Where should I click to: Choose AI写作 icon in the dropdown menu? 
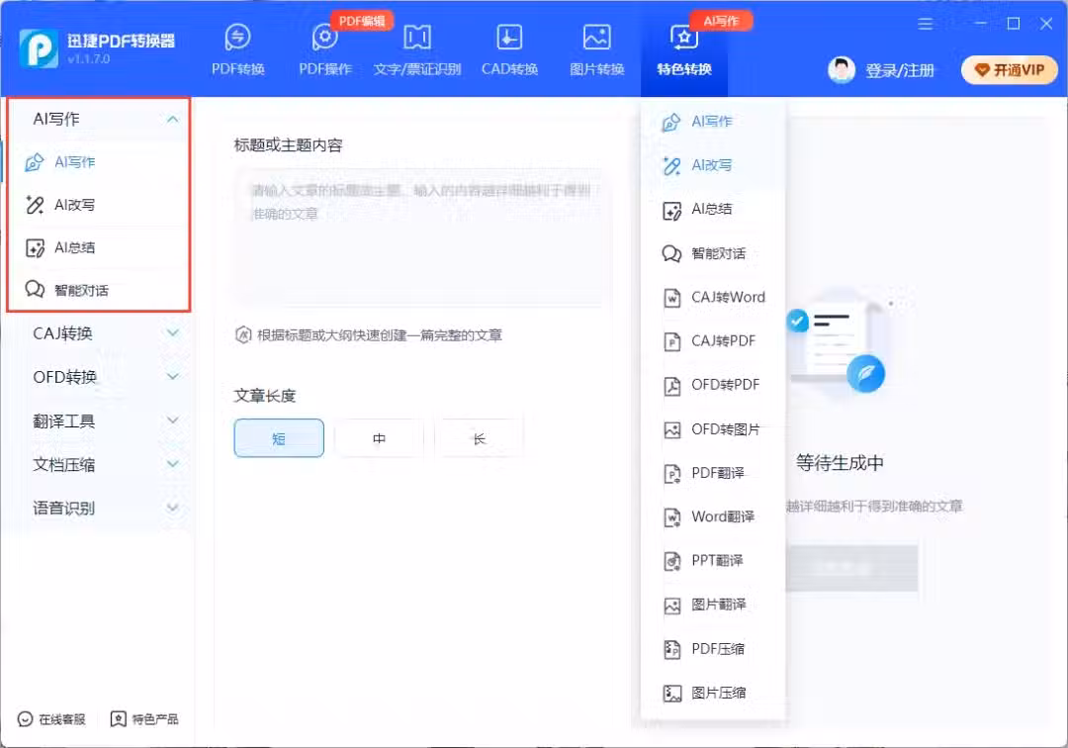point(670,123)
